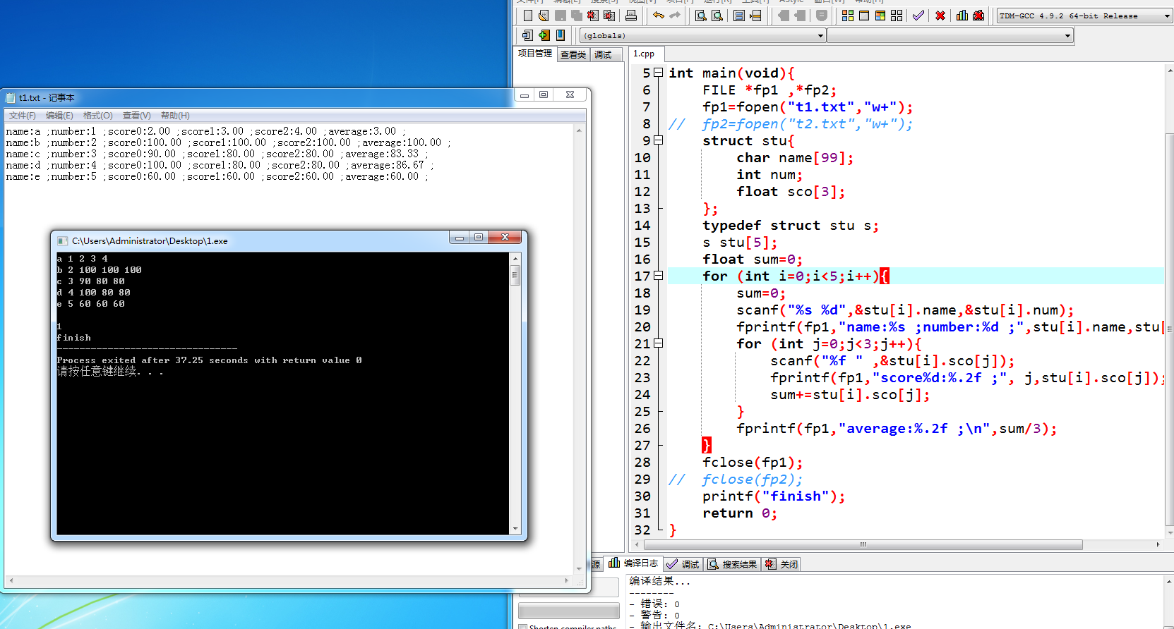Image resolution: width=1174 pixels, height=629 pixels.
Task: Collapse the struct stu fold at line 9
Action: [x=659, y=140]
